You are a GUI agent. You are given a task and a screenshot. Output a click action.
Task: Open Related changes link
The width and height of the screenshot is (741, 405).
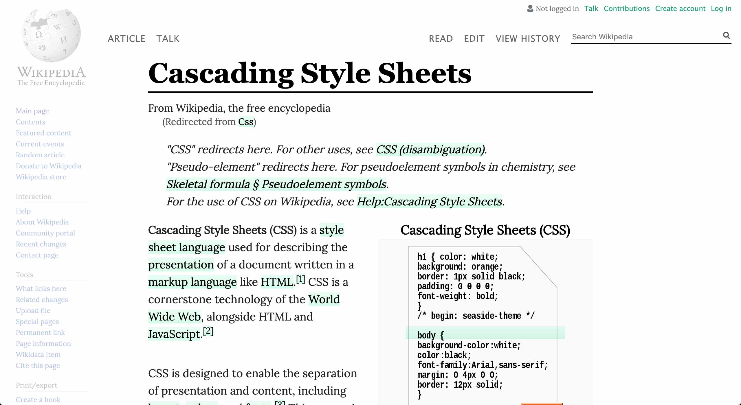42,300
